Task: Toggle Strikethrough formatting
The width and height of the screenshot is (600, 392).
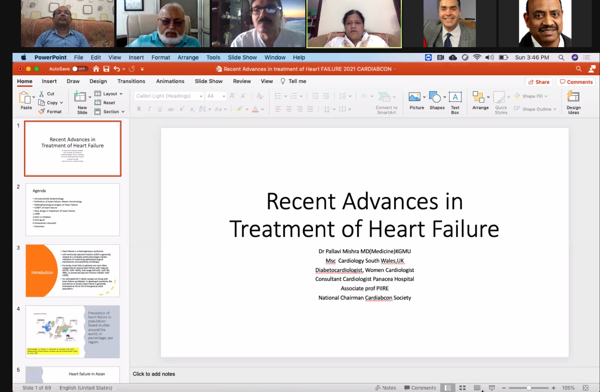Action: [x=171, y=109]
